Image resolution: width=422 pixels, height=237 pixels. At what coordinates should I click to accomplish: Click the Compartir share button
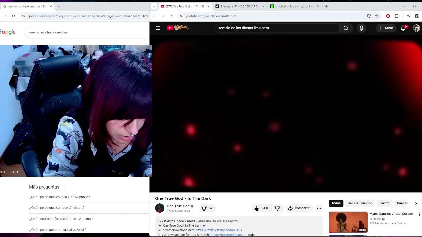(x=299, y=208)
